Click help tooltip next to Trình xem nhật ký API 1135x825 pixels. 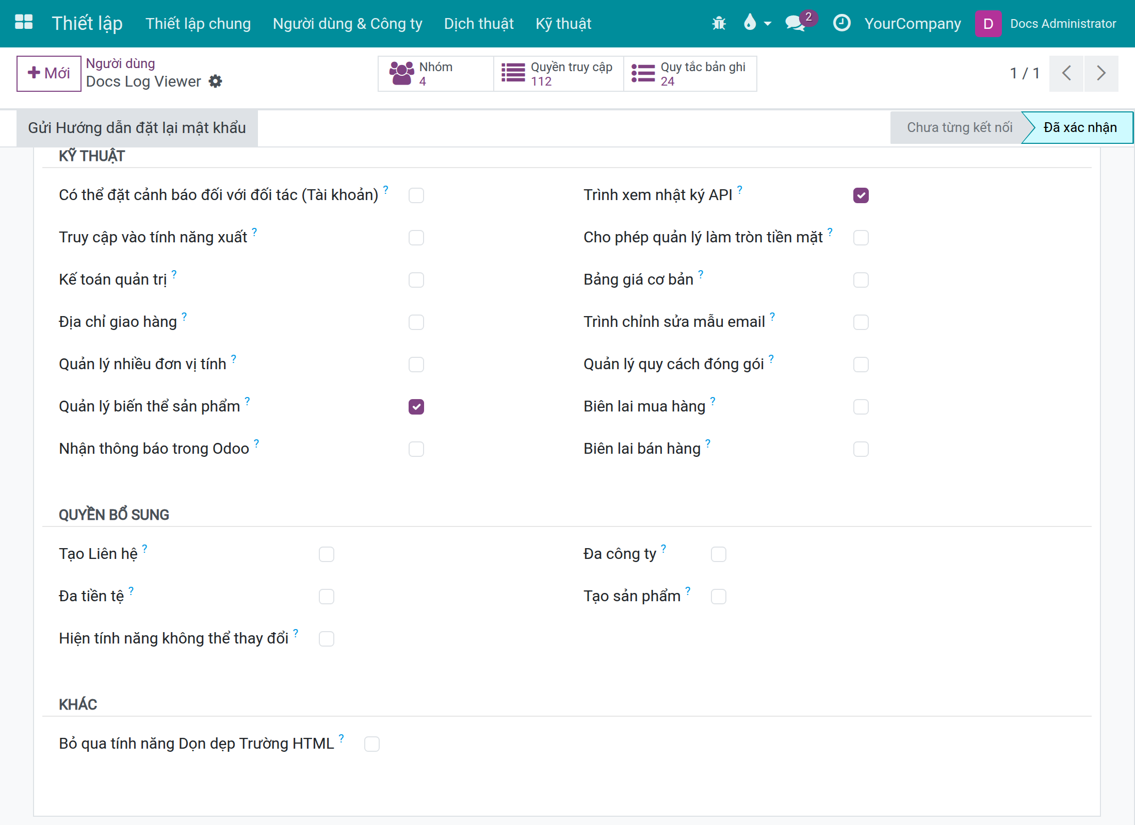point(740,189)
